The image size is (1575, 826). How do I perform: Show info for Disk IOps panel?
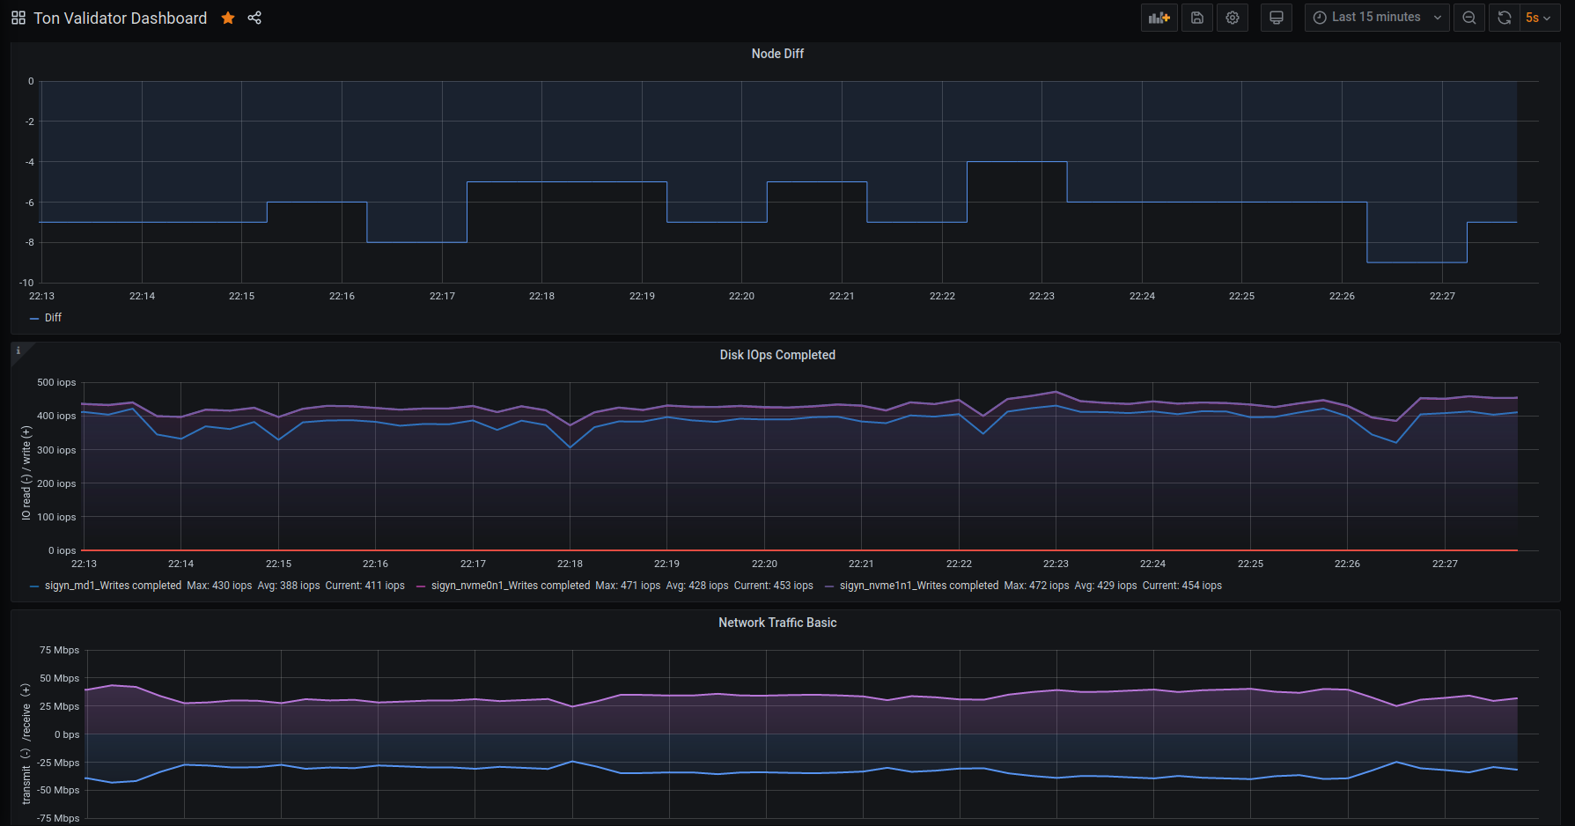coord(18,350)
